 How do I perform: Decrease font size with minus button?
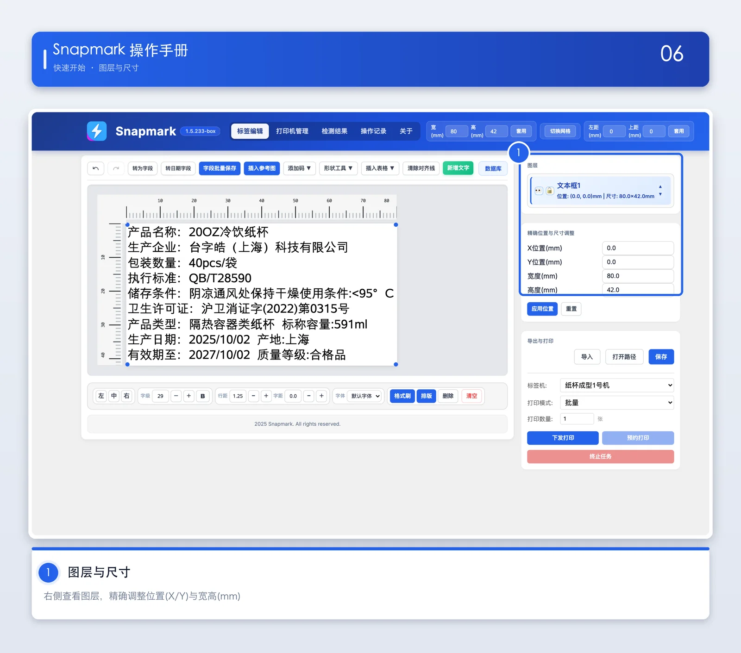176,396
